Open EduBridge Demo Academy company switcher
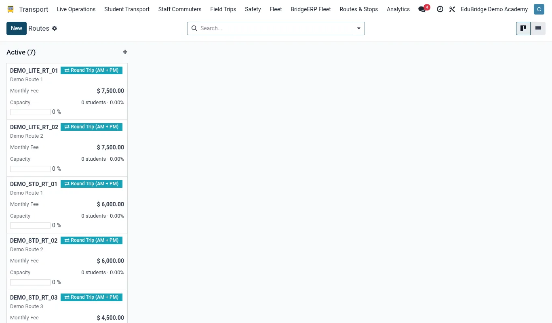 click(x=494, y=9)
